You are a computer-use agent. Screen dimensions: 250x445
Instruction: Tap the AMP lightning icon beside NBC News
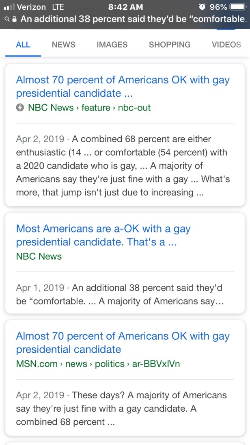[x=19, y=108]
